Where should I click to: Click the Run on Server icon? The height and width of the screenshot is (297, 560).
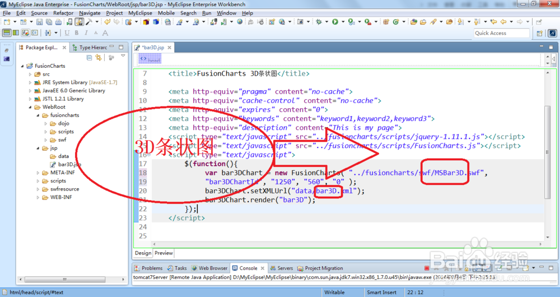[x=352, y=22]
